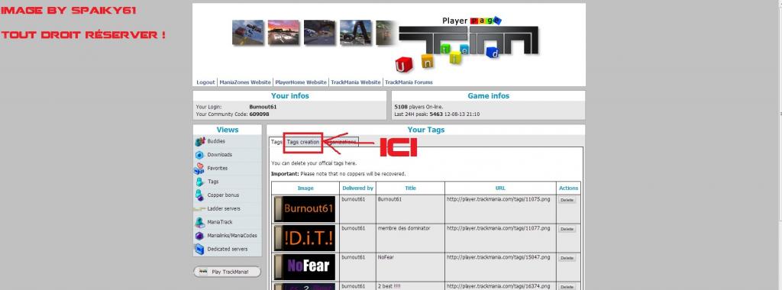
Task: Open the Dedicated servers icon
Action: coord(199,249)
